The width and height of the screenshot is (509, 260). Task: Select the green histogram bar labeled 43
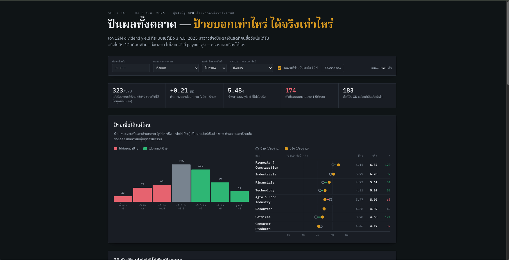239,196
